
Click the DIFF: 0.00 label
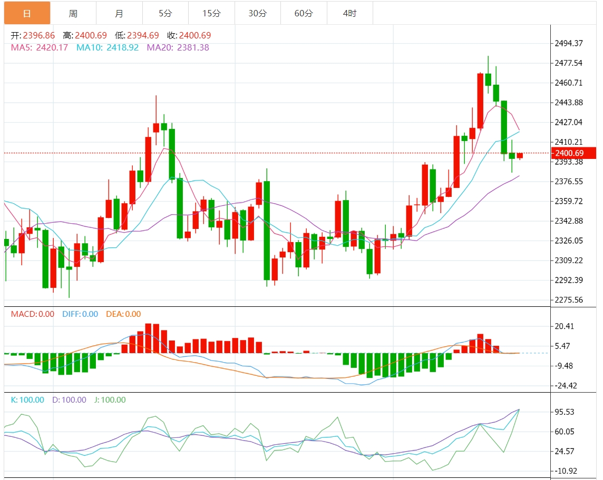point(80,314)
